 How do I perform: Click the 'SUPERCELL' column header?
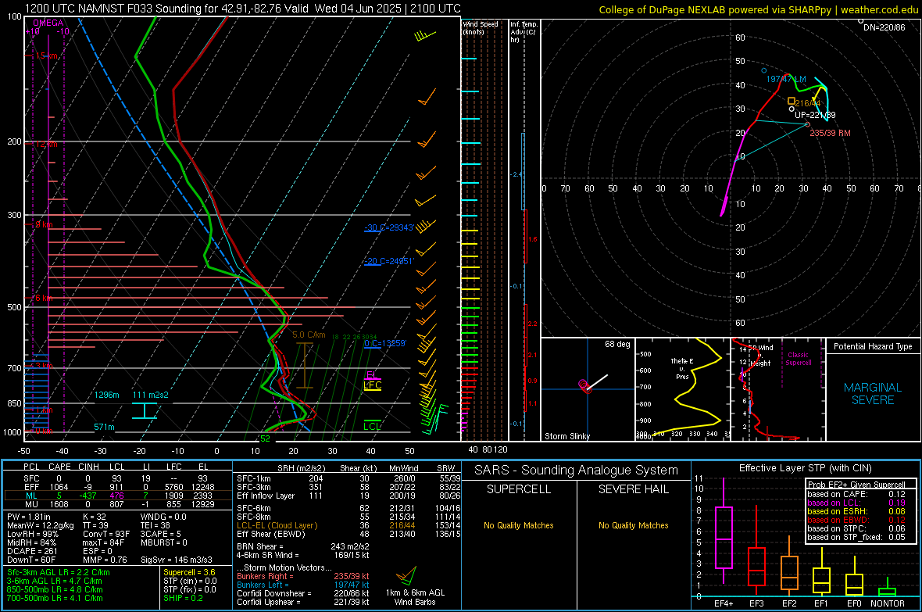tap(519, 489)
